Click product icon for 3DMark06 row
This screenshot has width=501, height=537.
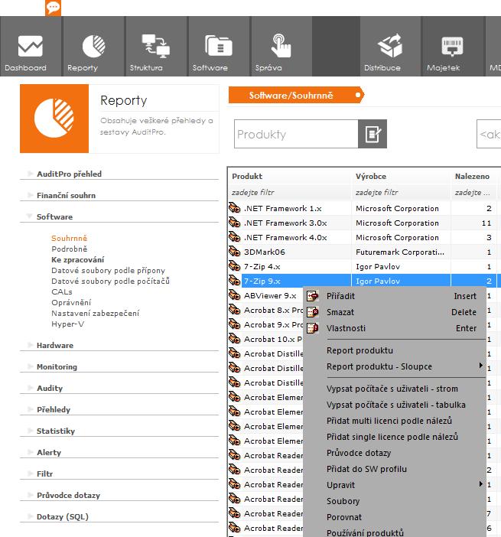(235, 252)
